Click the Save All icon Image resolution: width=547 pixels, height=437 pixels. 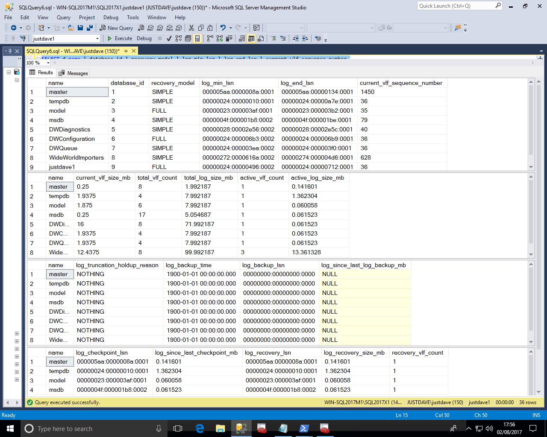pyautogui.click(x=90, y=28)
